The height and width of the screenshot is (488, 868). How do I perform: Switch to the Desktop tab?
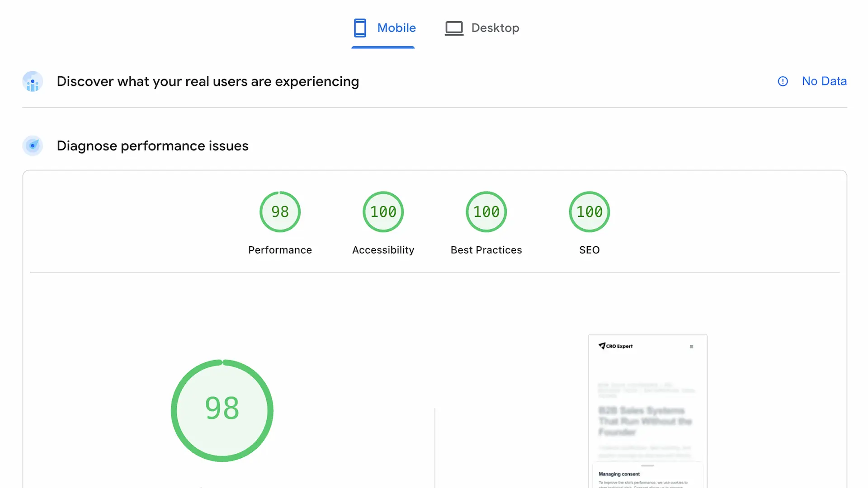click(x=495, y=28)
